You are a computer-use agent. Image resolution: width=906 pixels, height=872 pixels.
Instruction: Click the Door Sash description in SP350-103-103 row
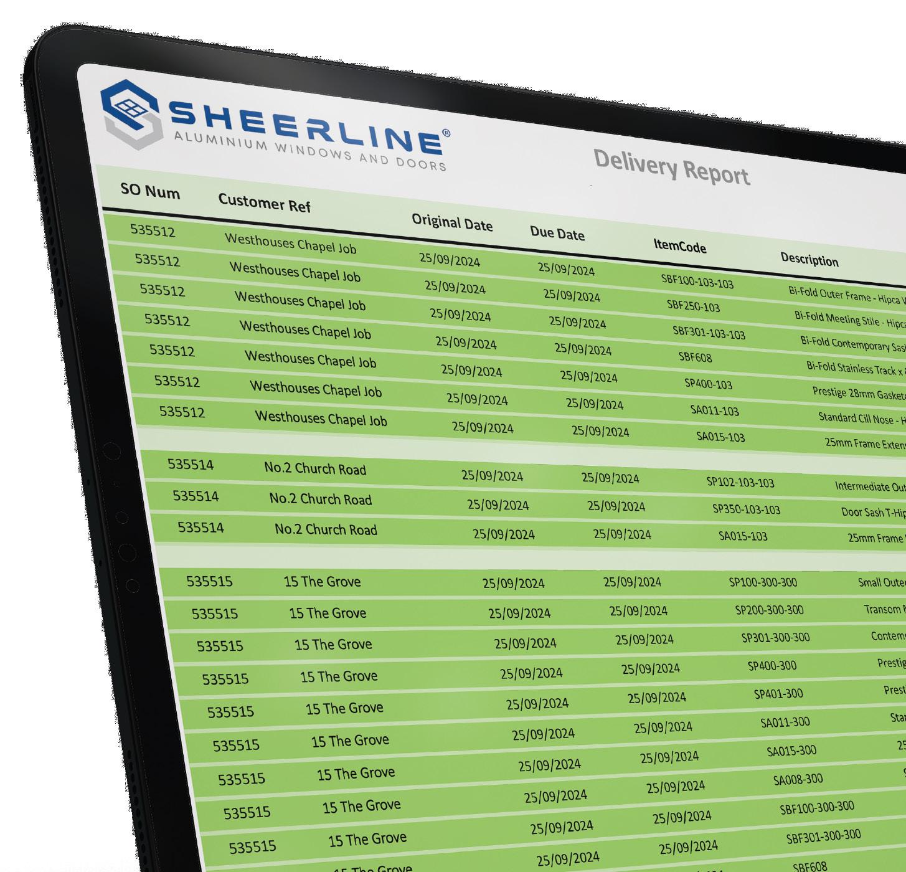(x=874, y=512)
